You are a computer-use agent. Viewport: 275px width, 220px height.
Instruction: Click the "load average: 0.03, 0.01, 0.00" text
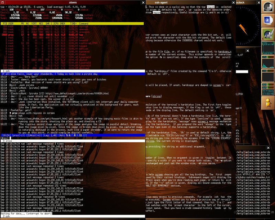point(66,7)
